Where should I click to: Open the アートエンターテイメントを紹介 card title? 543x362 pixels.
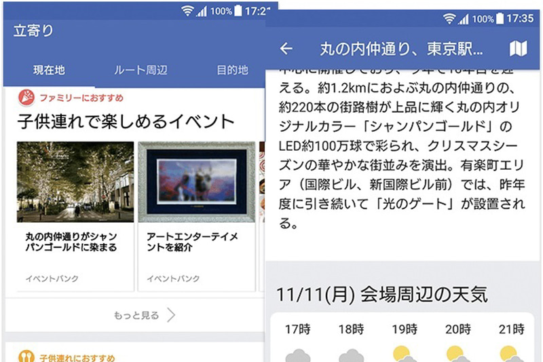(192, 242)
